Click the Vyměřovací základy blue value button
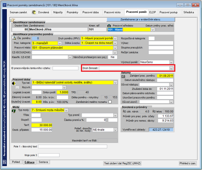The image size is (202, 170). pyautogui.click(x=161, y=130)
